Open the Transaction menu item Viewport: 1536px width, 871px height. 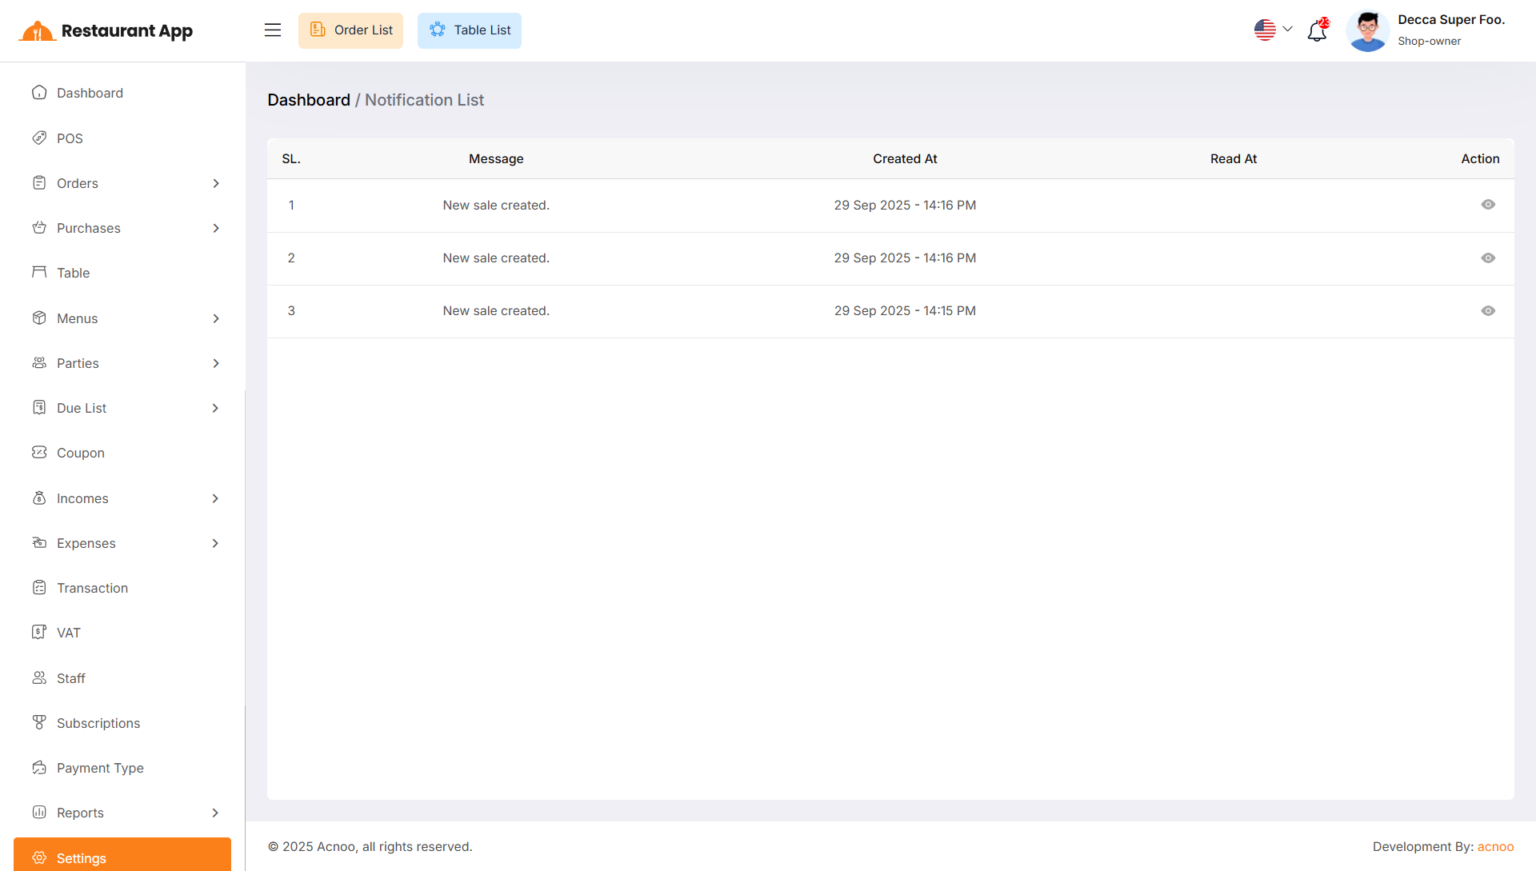[92, 588]
